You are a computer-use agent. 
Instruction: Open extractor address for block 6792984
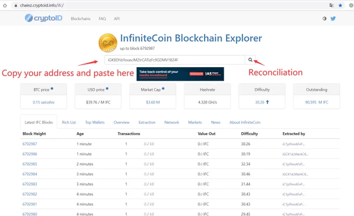[295, 174]
